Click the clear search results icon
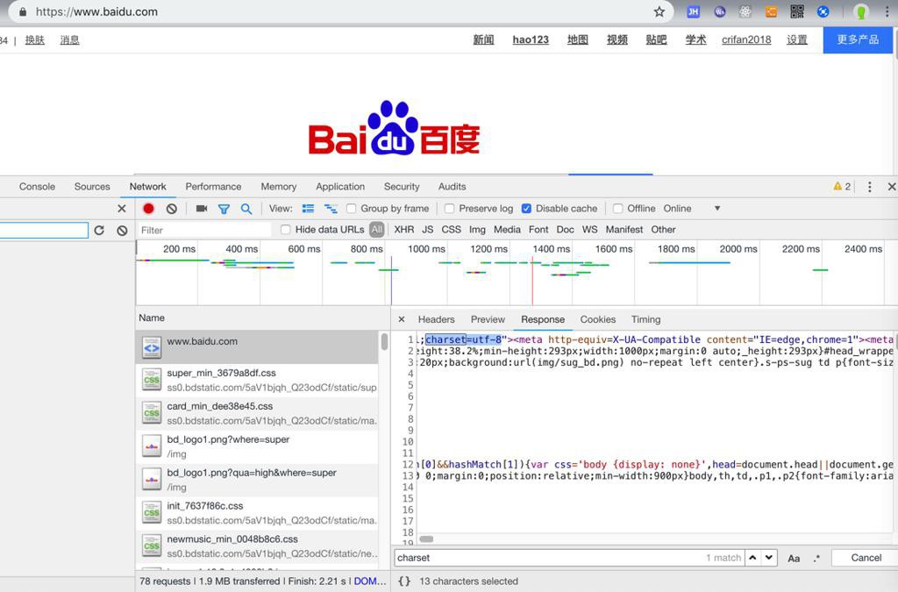Screen dimensions: 898x592 click(x=122, y=230)
